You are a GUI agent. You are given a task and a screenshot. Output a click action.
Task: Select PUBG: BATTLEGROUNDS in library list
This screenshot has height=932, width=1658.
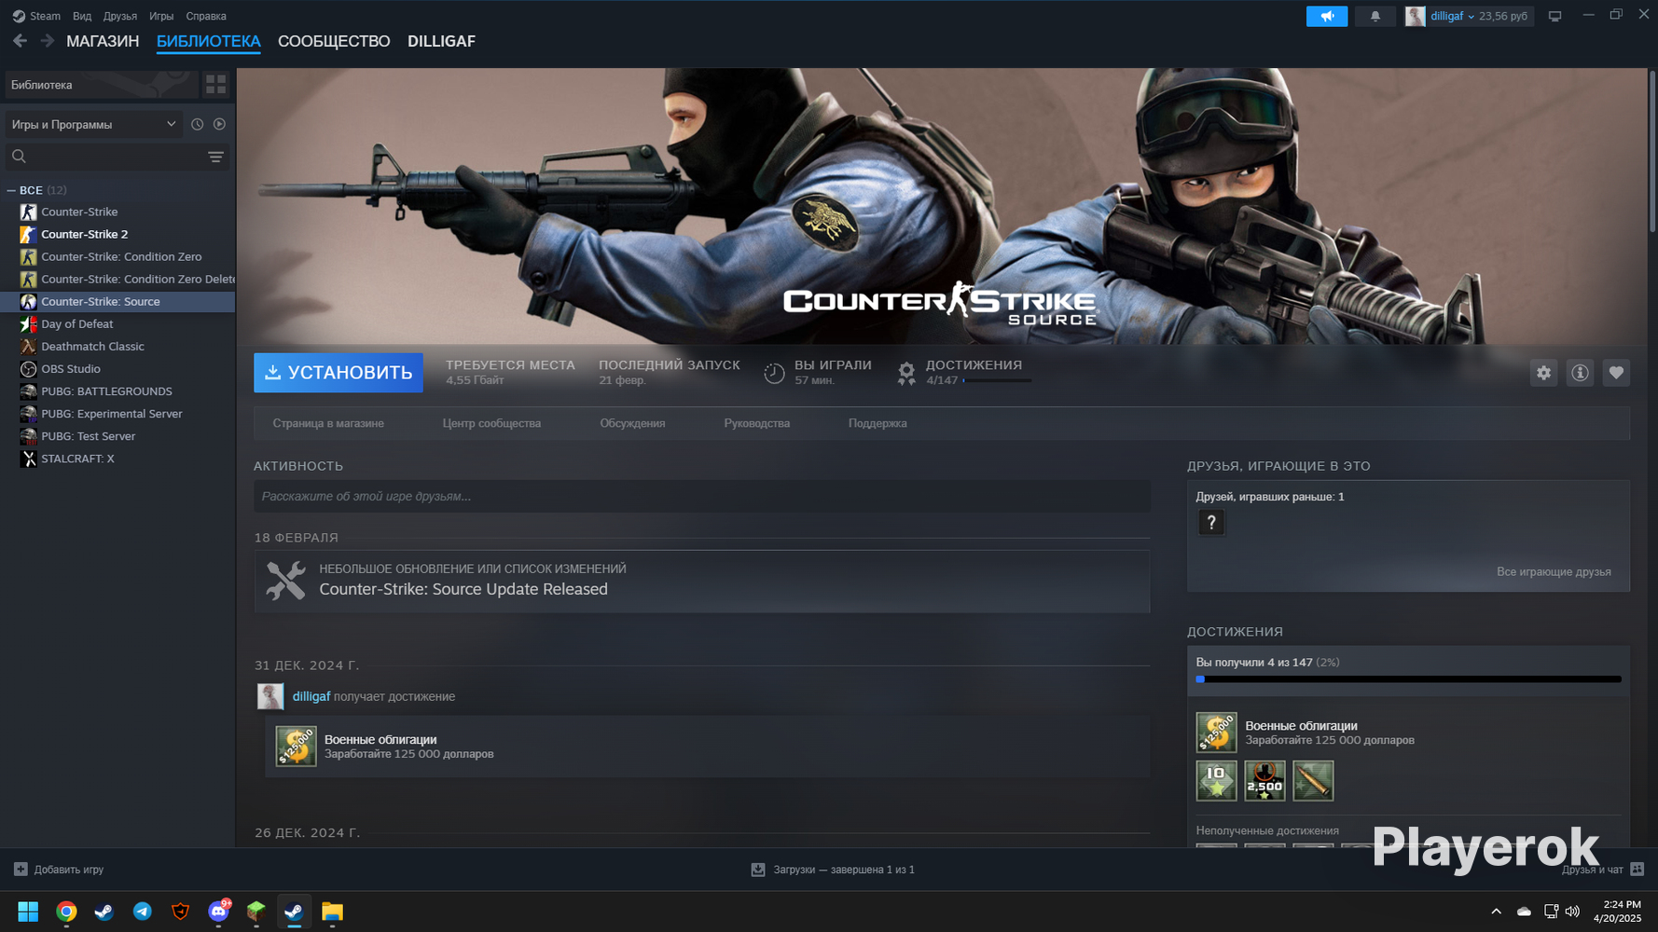pos(117,391)
